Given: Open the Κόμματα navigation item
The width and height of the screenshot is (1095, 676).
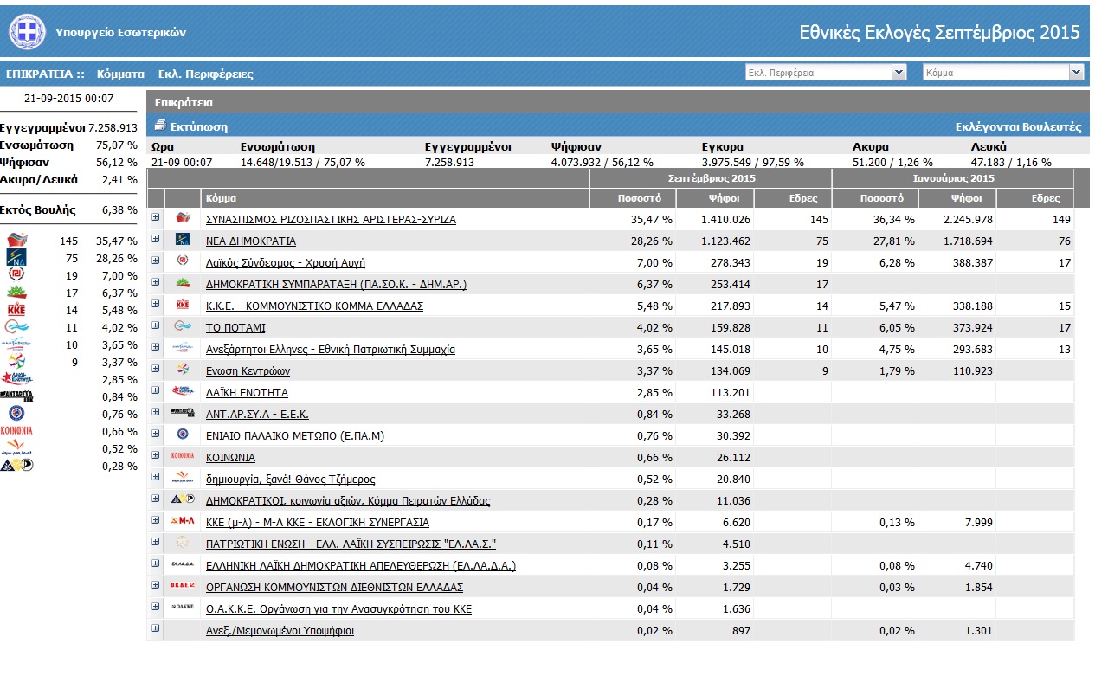Looking at the screenshot, I should (120, 74).
